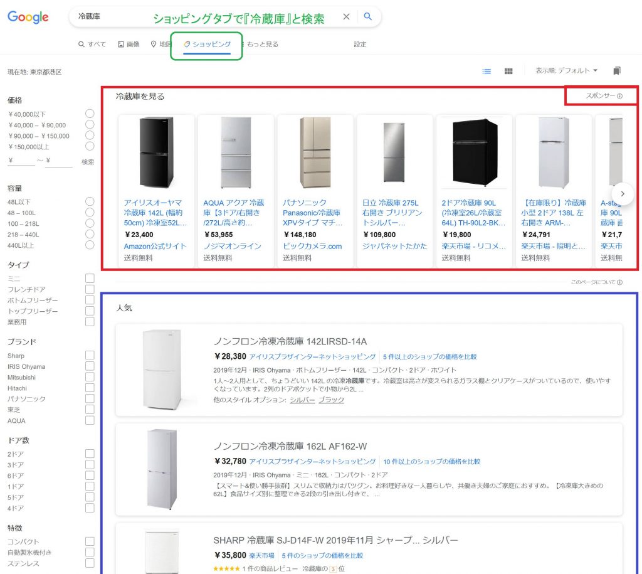Choose the シルバー style option
The image size is (642, 574).
pos(303,400)
